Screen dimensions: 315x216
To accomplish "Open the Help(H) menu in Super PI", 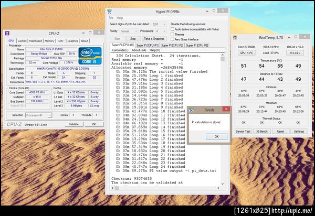I will tap(155, 50).
